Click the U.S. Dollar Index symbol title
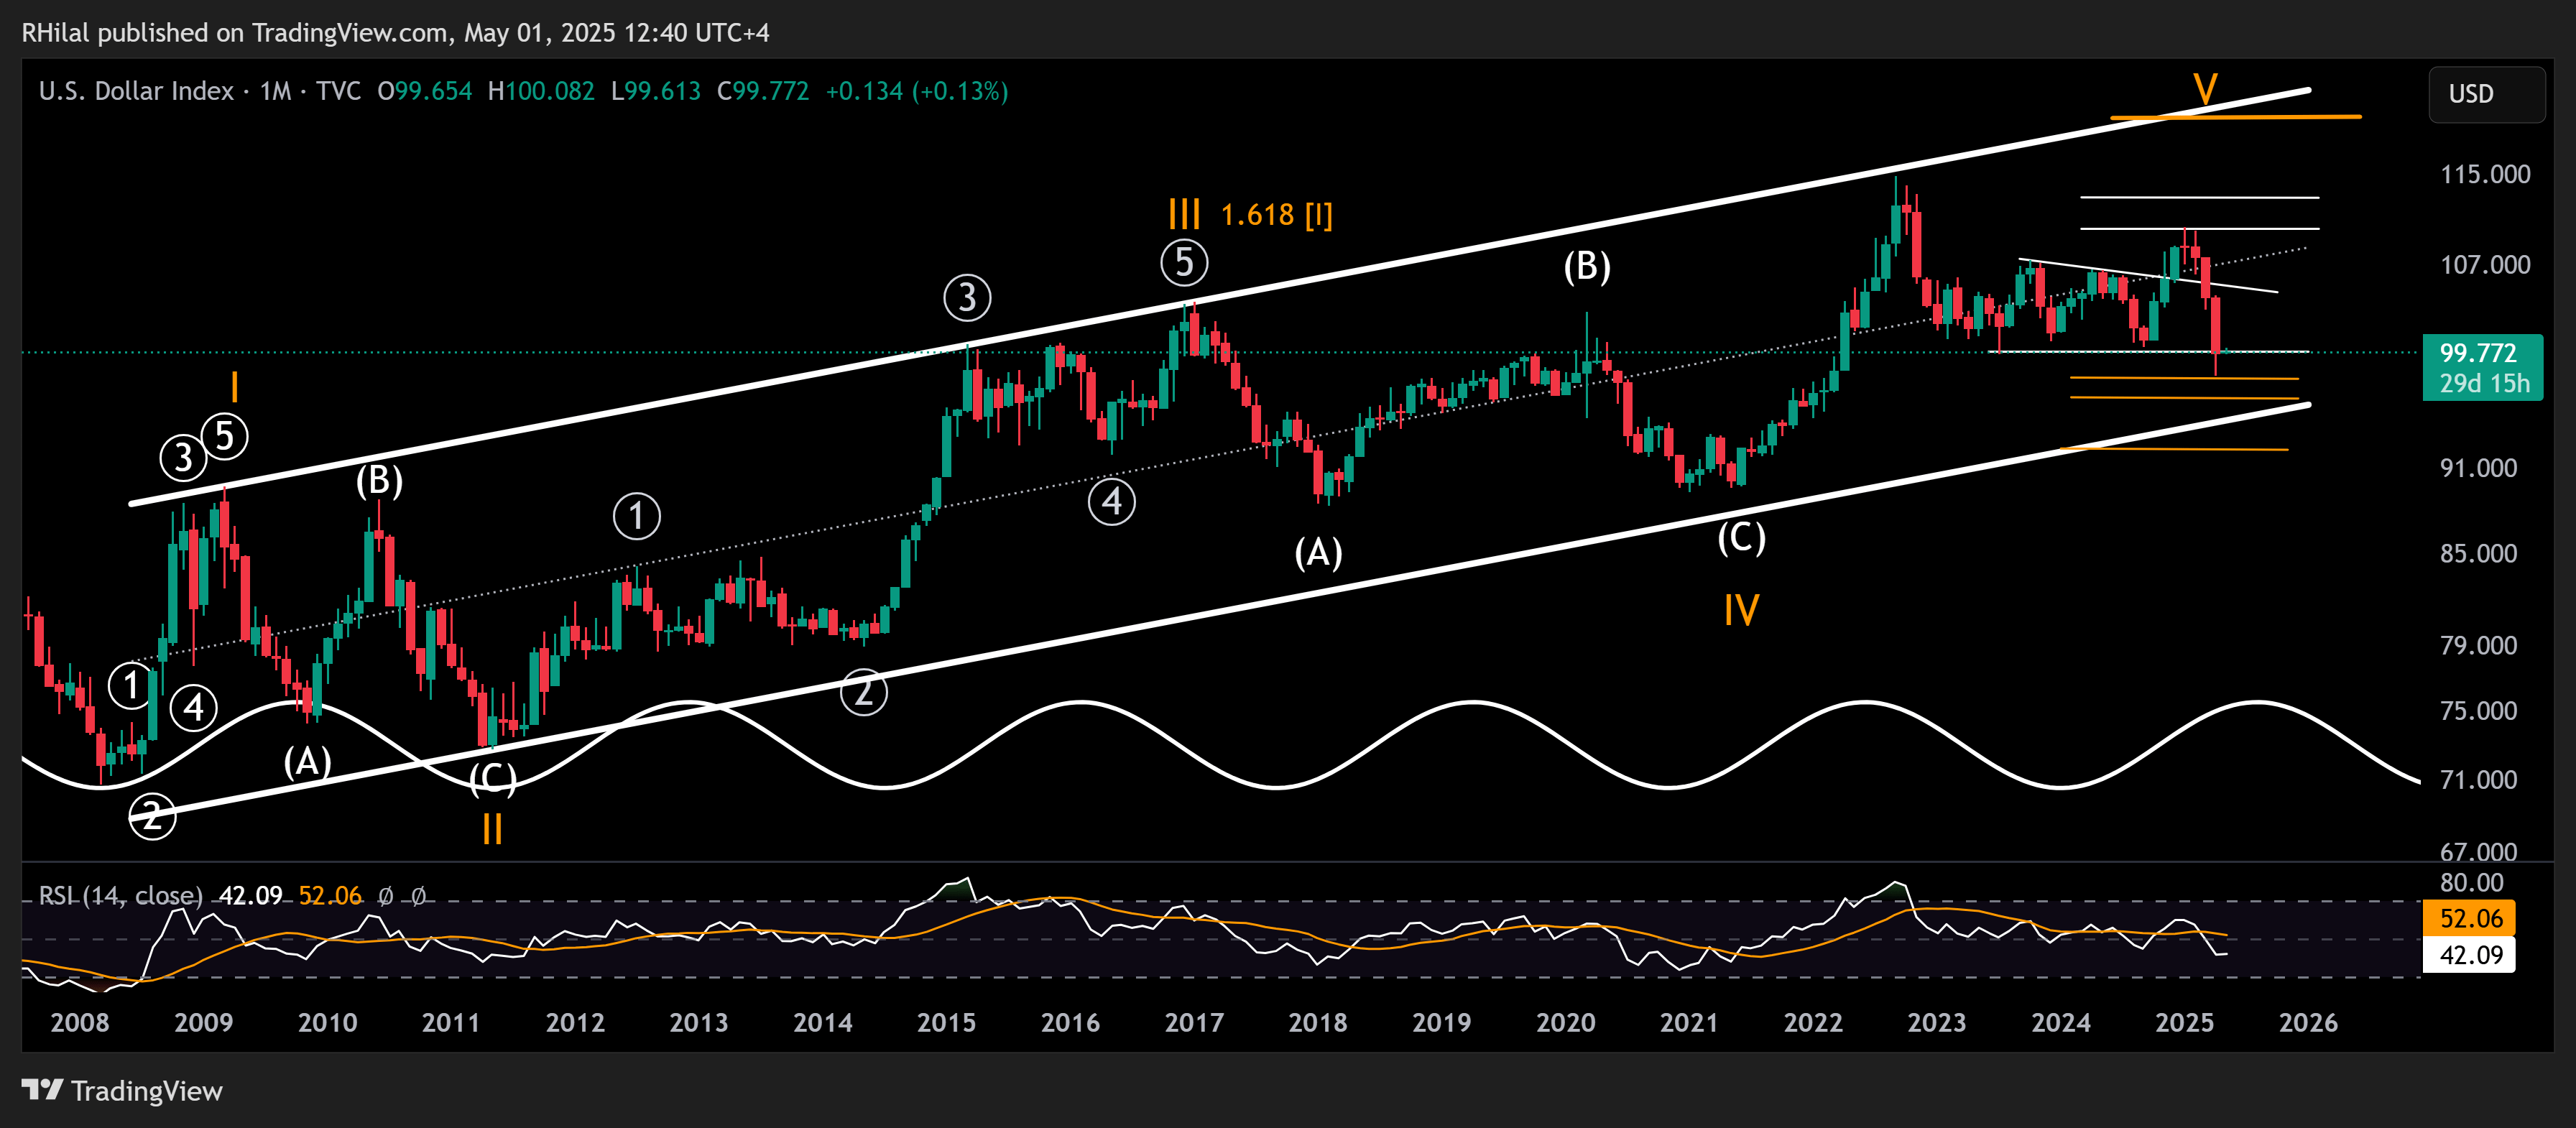The image size is (2576, 1128). pos(136,91)
